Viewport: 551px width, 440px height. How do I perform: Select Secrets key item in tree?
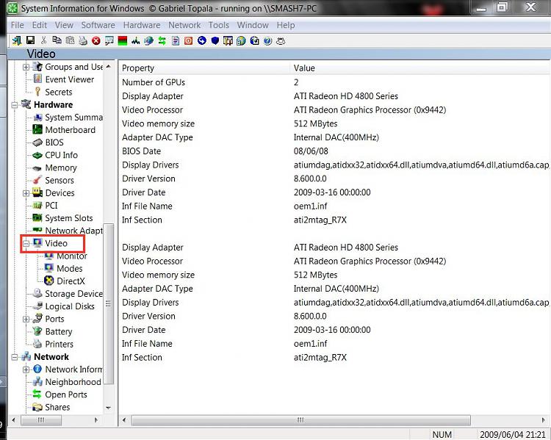tap(58, 92)
